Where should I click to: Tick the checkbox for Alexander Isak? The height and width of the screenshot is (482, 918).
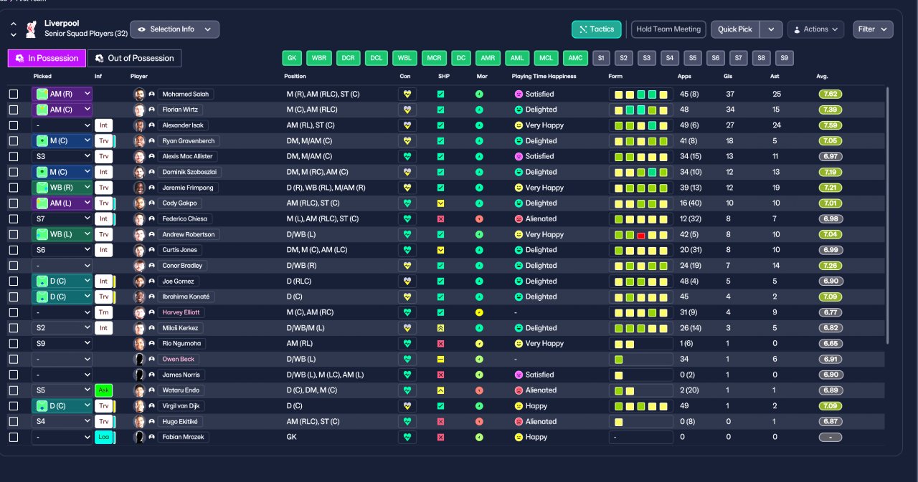(x=14, y=125)
